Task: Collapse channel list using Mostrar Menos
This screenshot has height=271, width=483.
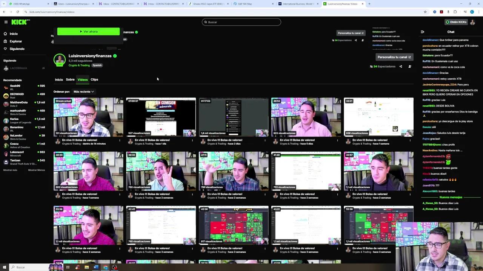Action: point(36,170)
